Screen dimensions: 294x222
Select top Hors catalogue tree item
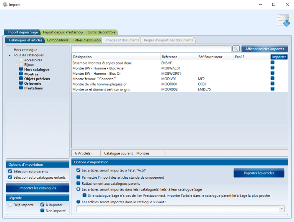(25, 50)
